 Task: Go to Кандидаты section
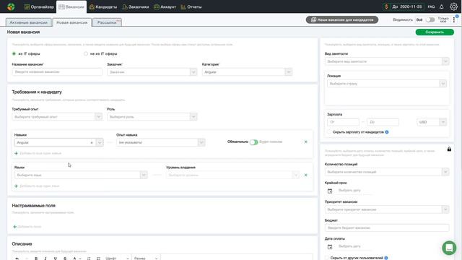click(103, 6)
